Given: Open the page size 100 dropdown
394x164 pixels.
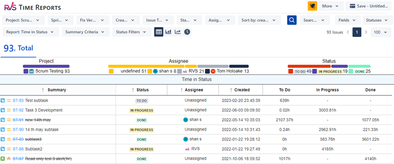Looking at the screenshot, I should coord(381,32).
